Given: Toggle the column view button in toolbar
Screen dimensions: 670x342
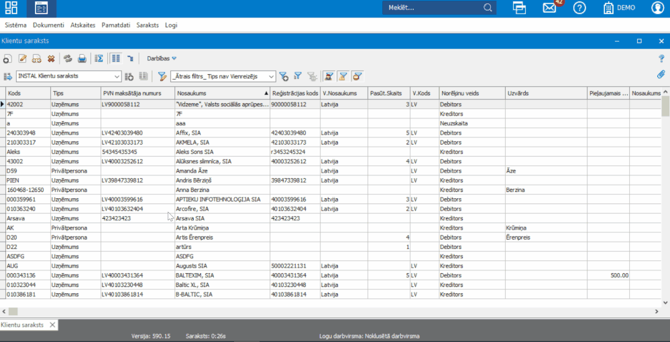Looking at the screenshot, I should 115,59.
